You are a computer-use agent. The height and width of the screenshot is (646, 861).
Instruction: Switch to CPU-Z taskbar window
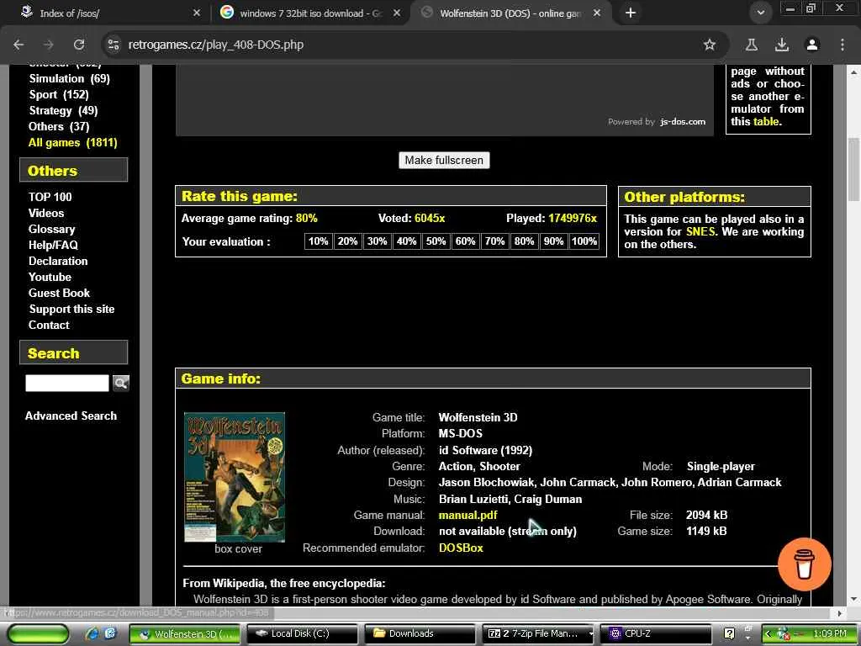coord(655,633)
